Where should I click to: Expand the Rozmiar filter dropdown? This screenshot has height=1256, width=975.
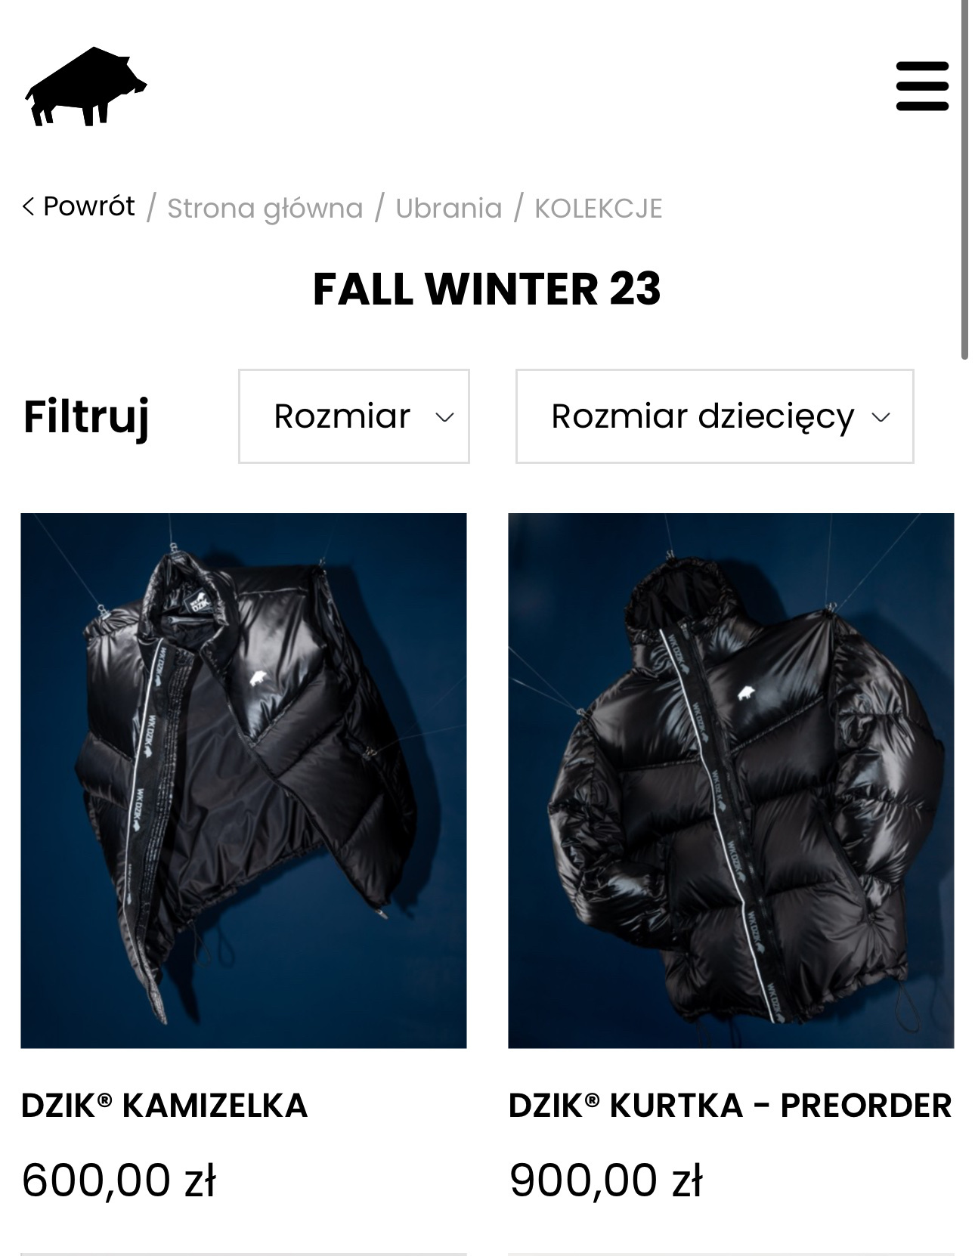[x=354, y=416]
